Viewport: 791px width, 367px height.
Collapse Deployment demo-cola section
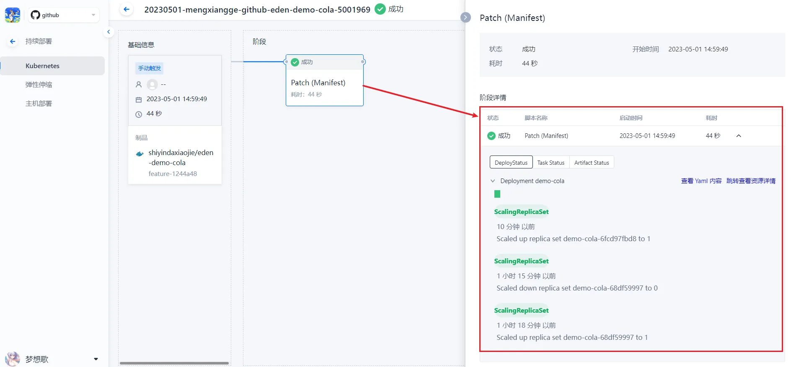click(493, 181)
